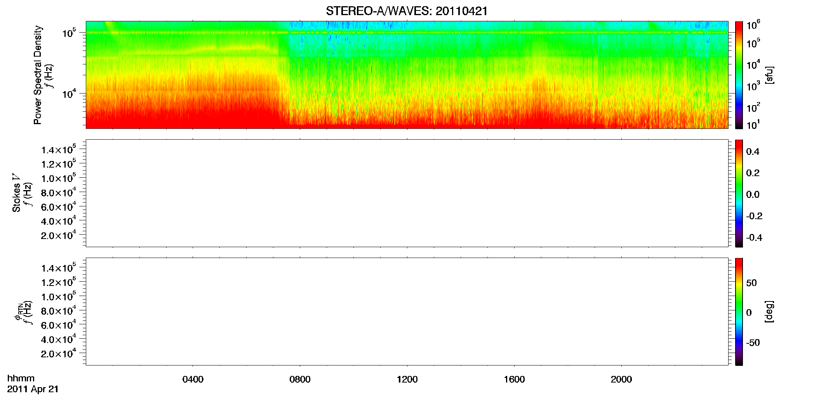Click the empty Stokes V plot panel
Screen dimensions: 814x419
(x=407, y=193)
